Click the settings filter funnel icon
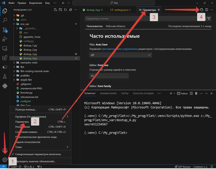 209,18
